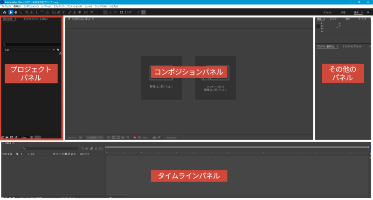373x200 pixels.
Task: Click the snapshot camera icon in viewer
Action: tap(154, 138)
